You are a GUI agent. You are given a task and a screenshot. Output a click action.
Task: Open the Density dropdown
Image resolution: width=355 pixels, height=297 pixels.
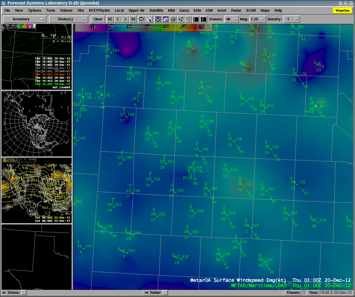point(291,19)
